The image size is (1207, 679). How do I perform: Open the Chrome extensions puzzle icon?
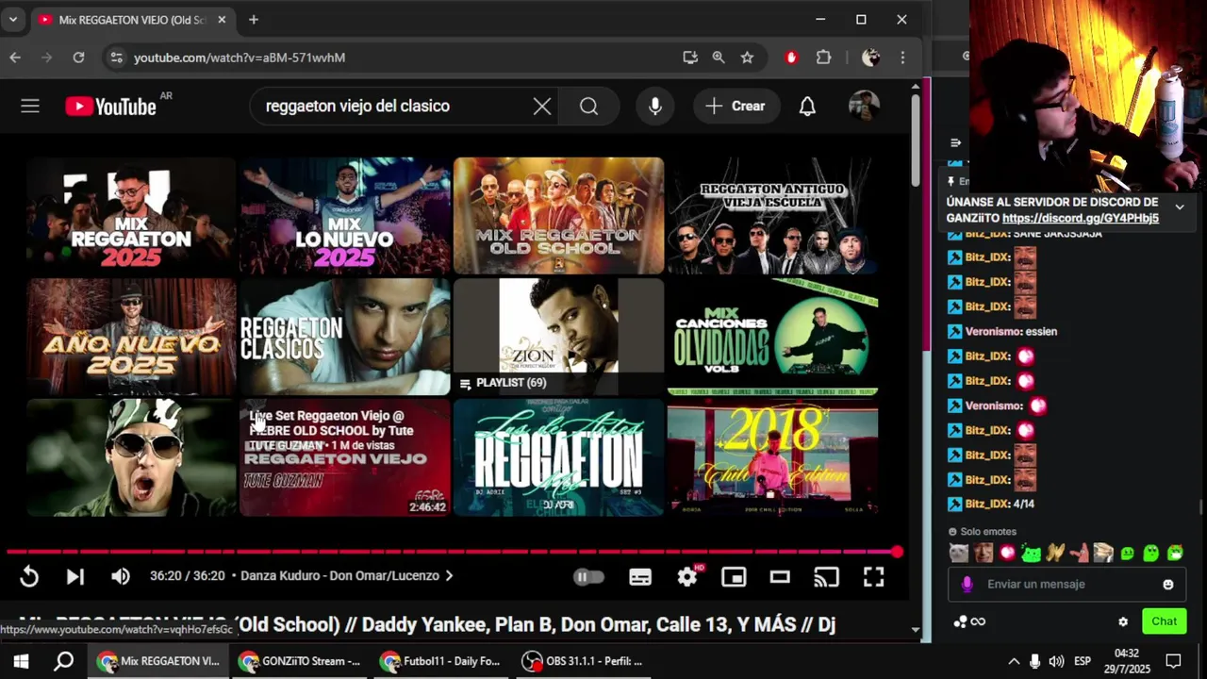[x=823, y=58]
